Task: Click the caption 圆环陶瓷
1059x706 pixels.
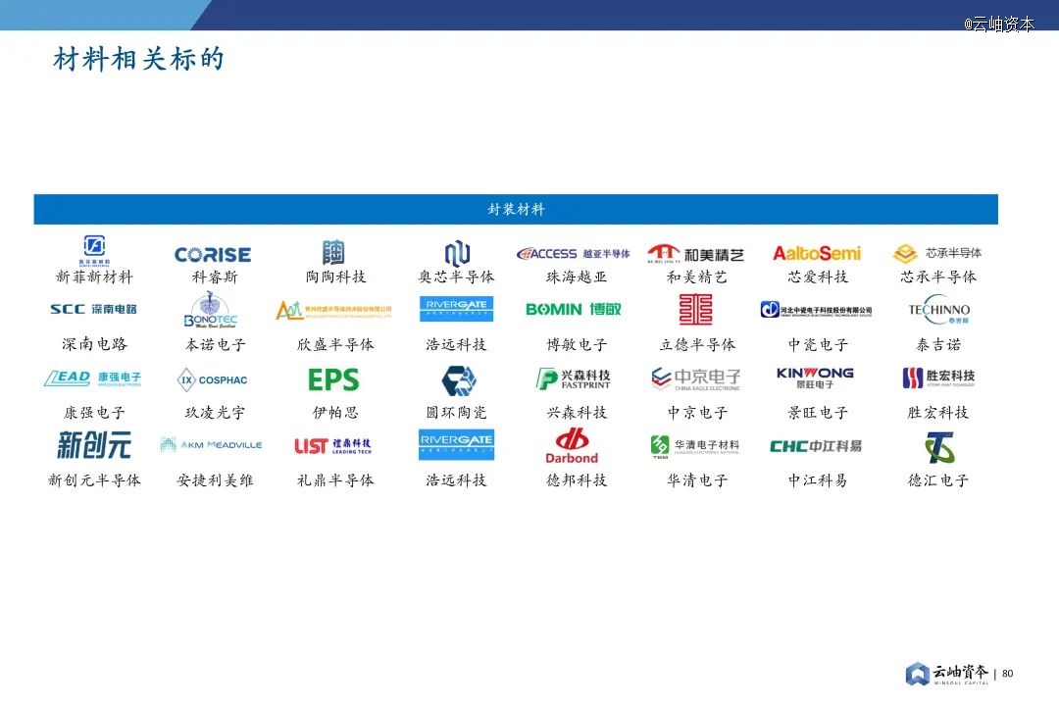Action: (457, 413)
